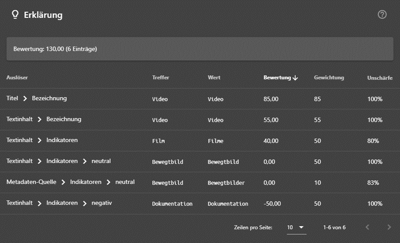Click the lightbulb icon beside Erklärung

15,14
